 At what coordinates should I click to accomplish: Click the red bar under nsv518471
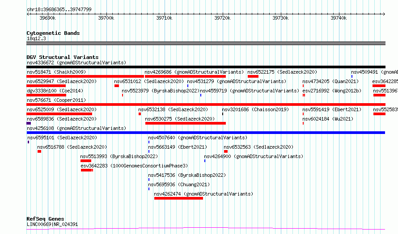pyautogui.click(x=85, y=76)
